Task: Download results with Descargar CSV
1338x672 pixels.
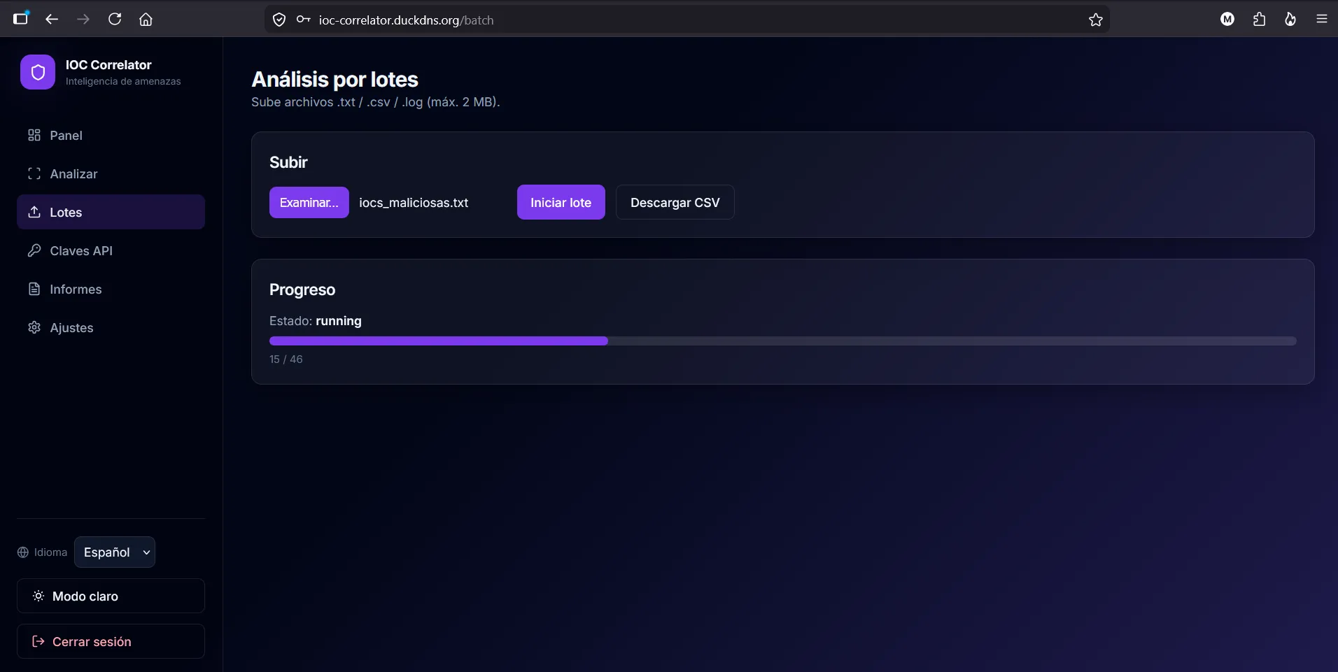Action: [675, 202]
